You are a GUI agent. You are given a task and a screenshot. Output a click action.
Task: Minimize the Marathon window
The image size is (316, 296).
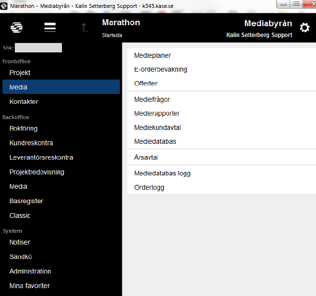[283, 4]
